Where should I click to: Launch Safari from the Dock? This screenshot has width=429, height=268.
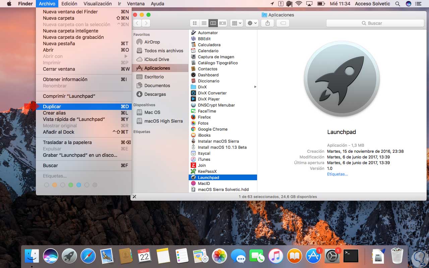[88, 256]
